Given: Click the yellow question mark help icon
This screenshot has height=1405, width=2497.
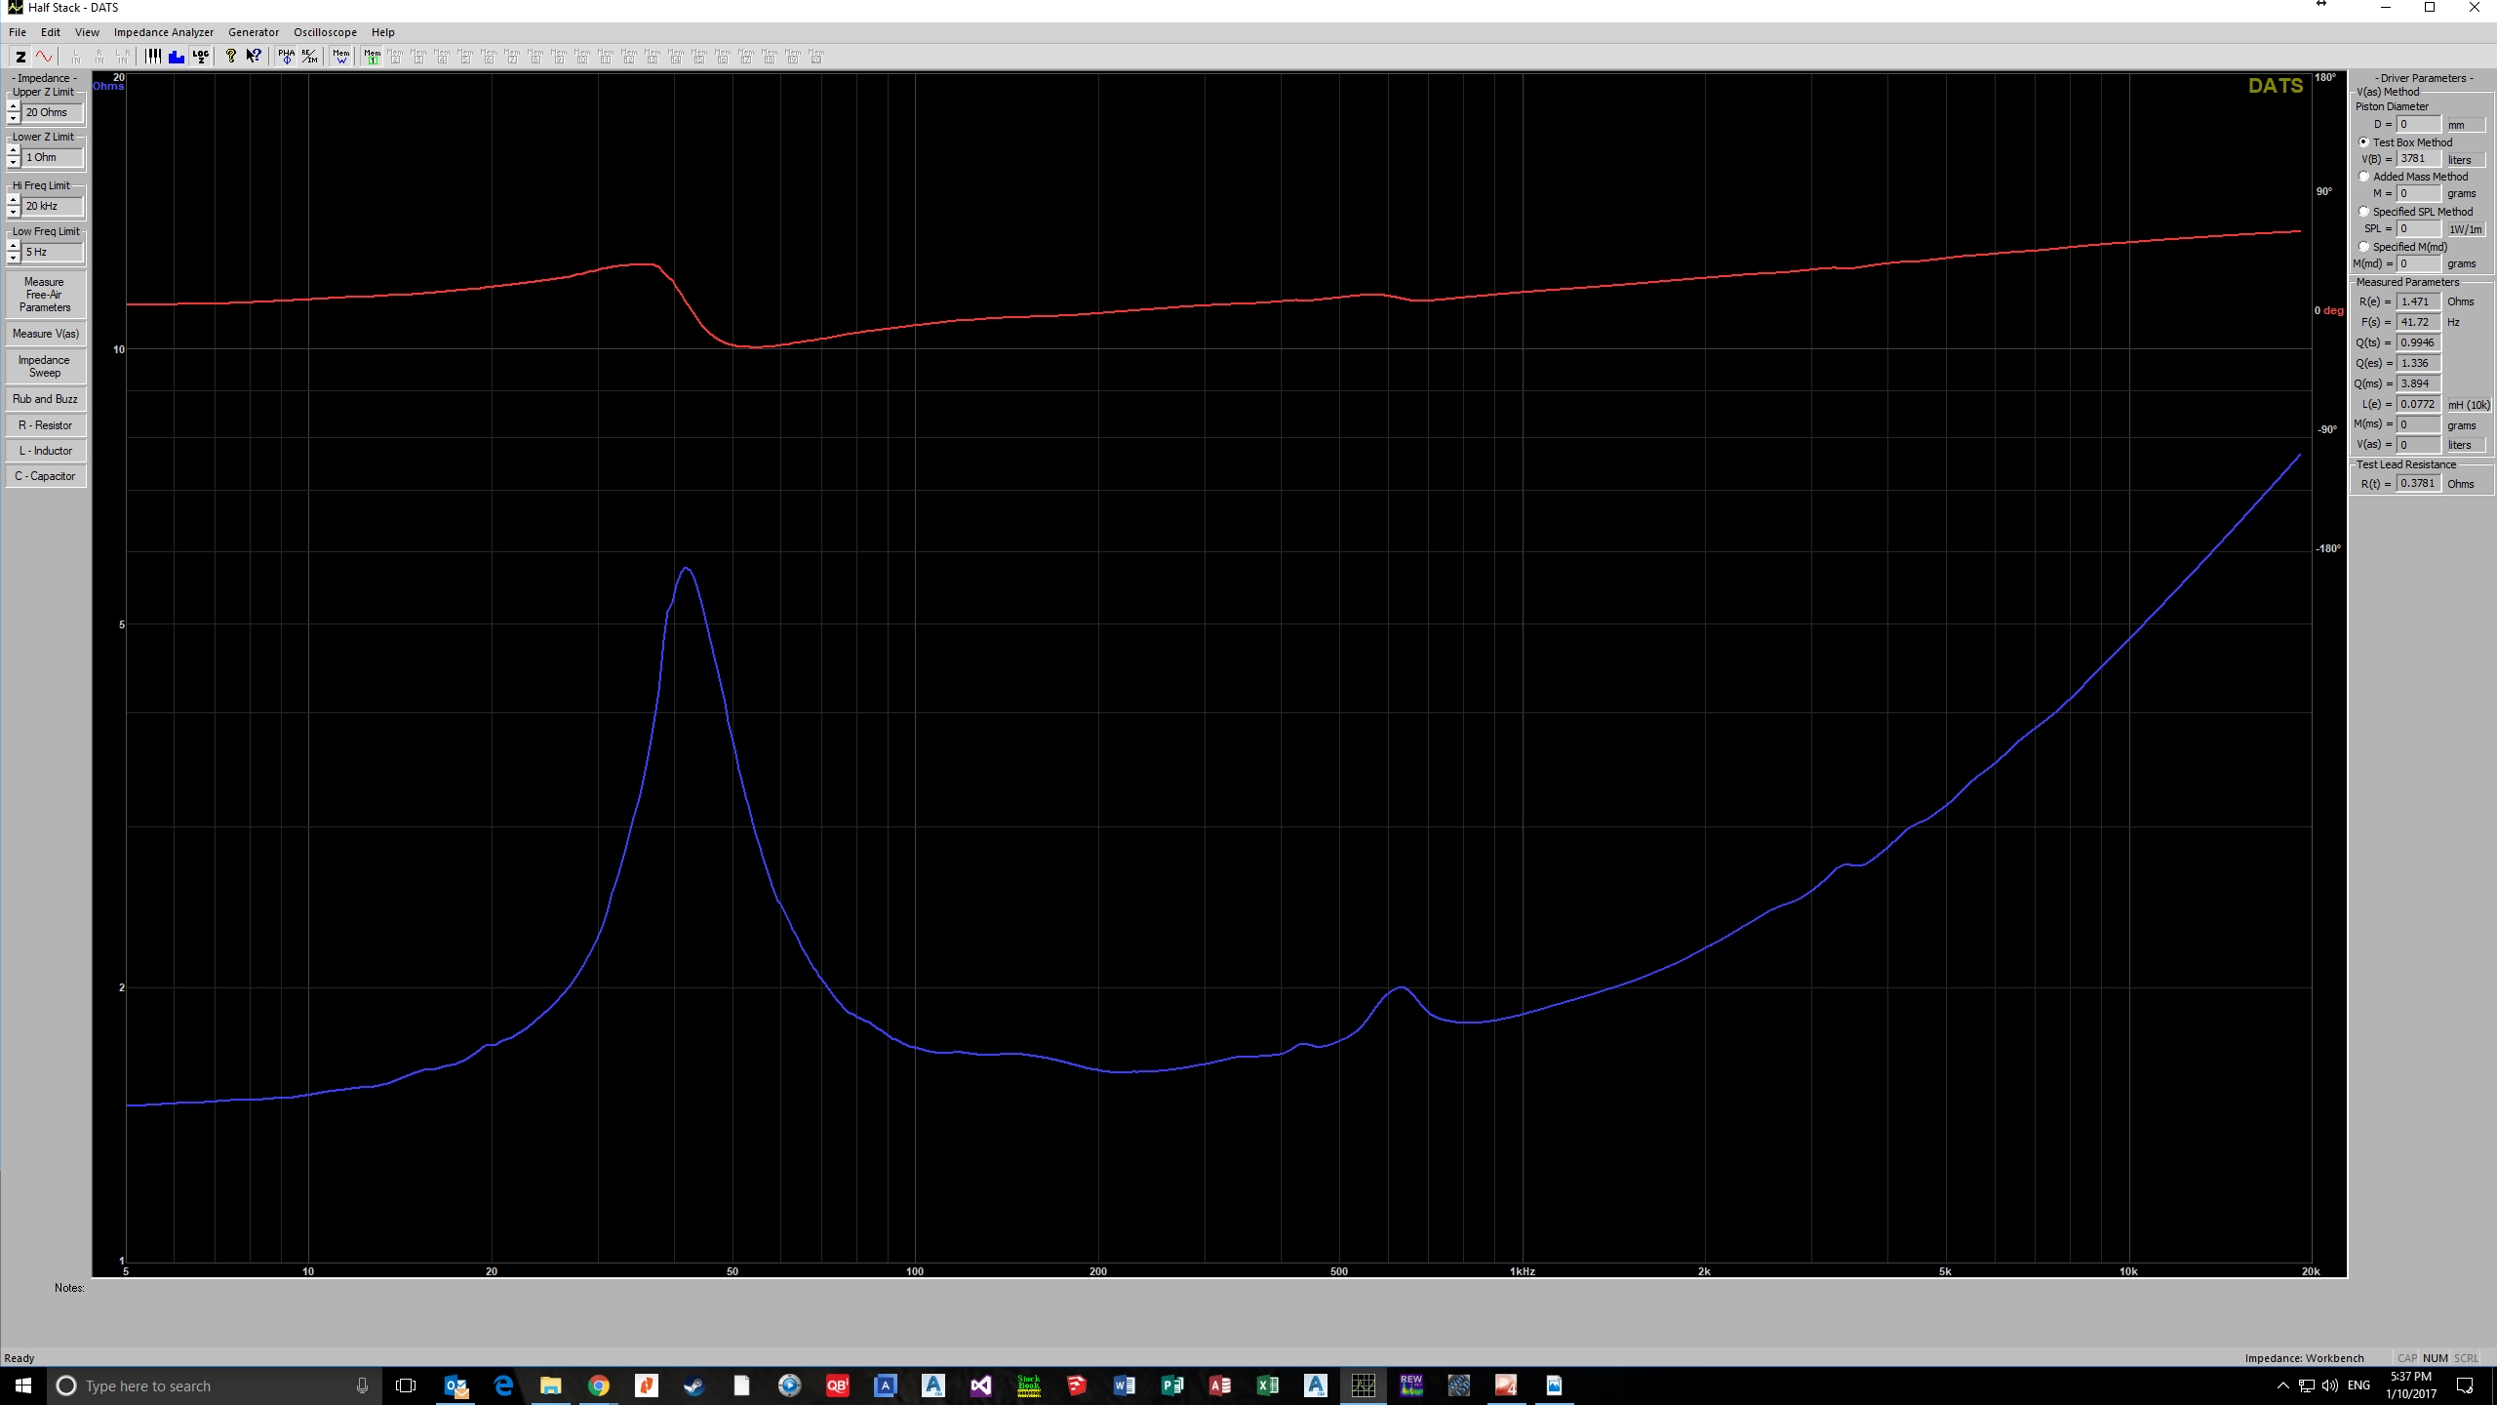Looking at the screenshot, I should [x=231, y=57].
